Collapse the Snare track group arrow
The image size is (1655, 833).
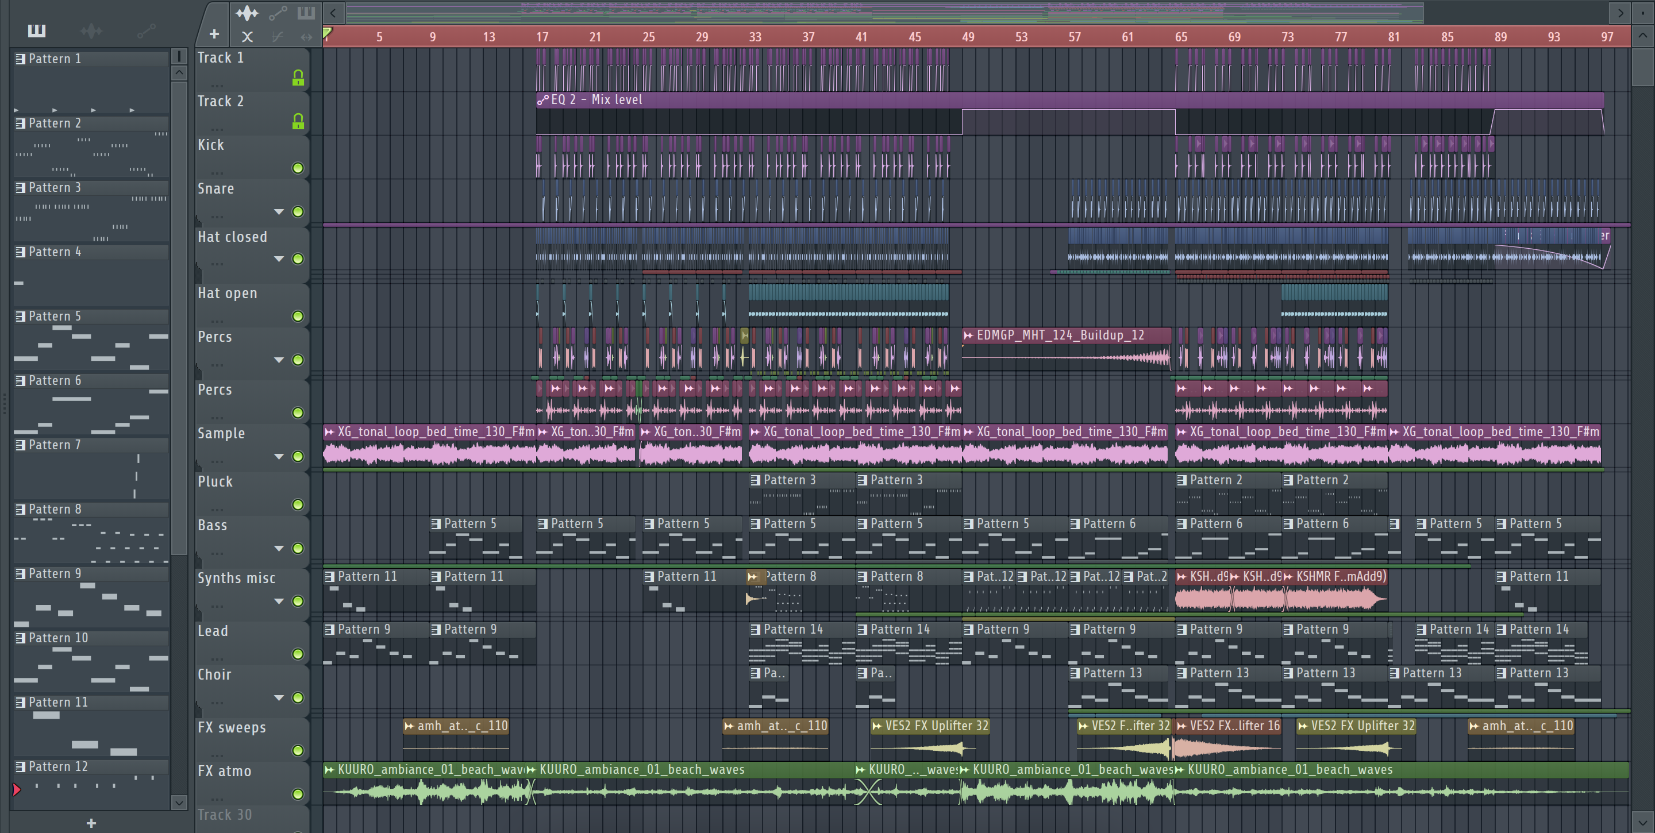coord(279,211)
